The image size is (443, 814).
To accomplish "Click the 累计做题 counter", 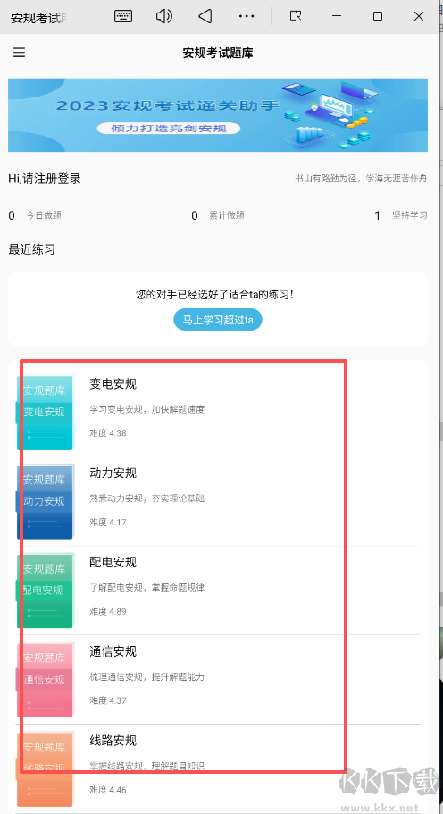I will (x=218, y=215).
